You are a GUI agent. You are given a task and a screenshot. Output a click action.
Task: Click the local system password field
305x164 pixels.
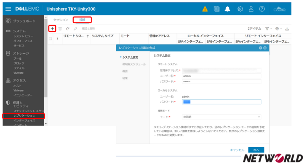222,102
